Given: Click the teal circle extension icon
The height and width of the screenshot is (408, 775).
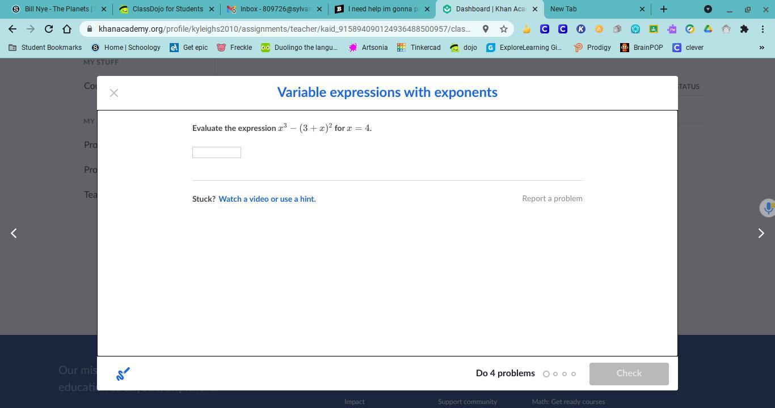Looking at the screenshot, I should tap(635, 29).
